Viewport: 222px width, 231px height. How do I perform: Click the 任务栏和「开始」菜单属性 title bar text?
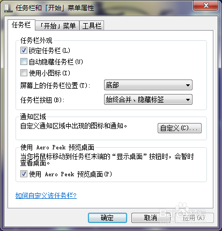click(55, 8)
